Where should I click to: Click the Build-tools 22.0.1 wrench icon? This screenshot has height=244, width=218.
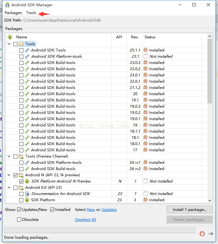coord(27,81)
